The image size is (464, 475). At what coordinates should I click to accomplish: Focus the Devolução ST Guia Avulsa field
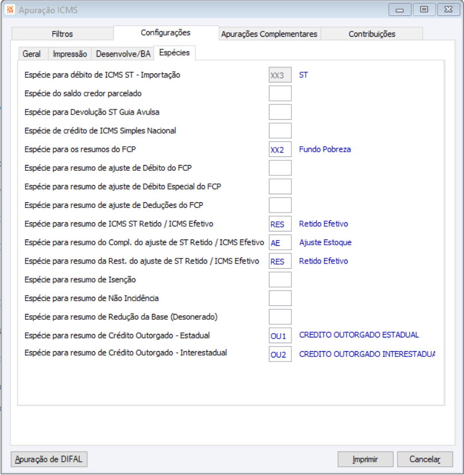pos(280,112)
